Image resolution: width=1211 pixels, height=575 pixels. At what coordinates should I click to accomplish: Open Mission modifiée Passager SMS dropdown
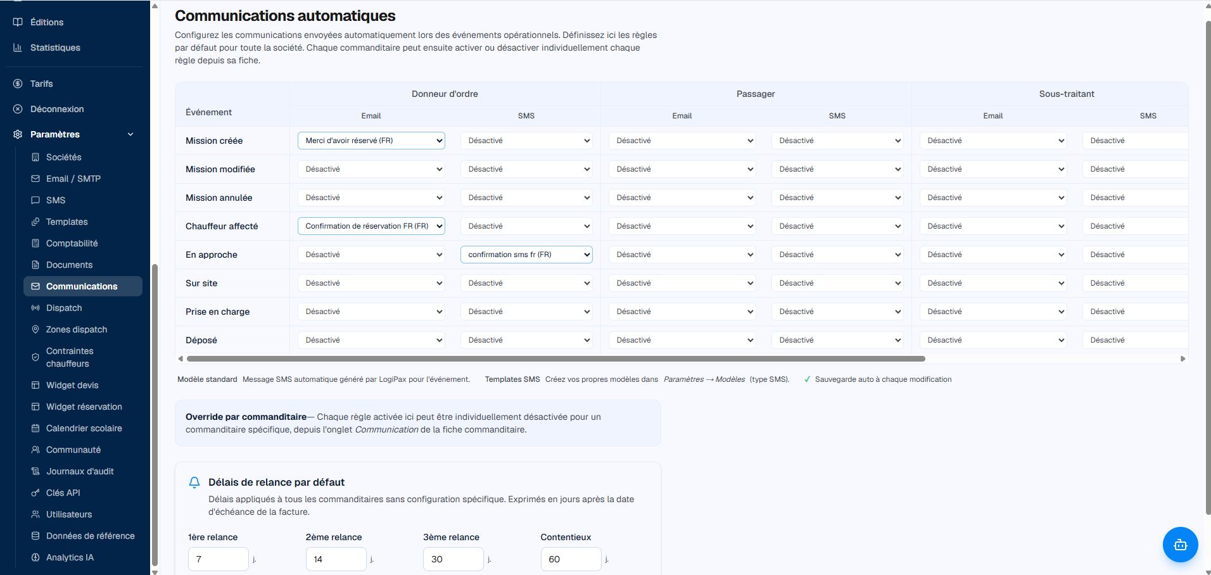coord(837,169)
